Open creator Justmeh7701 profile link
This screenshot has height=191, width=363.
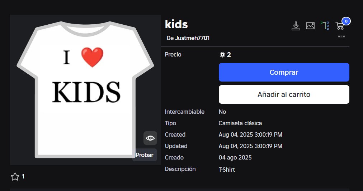point(192,38)
